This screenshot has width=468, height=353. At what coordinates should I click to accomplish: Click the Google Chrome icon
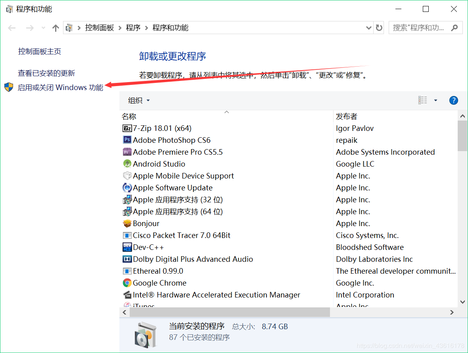pos(127,282)
